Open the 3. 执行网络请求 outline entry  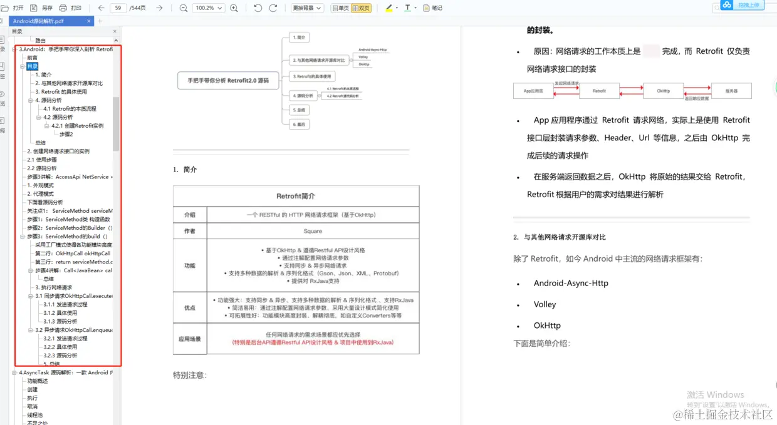pyautogui.click(x=53, y=287)
